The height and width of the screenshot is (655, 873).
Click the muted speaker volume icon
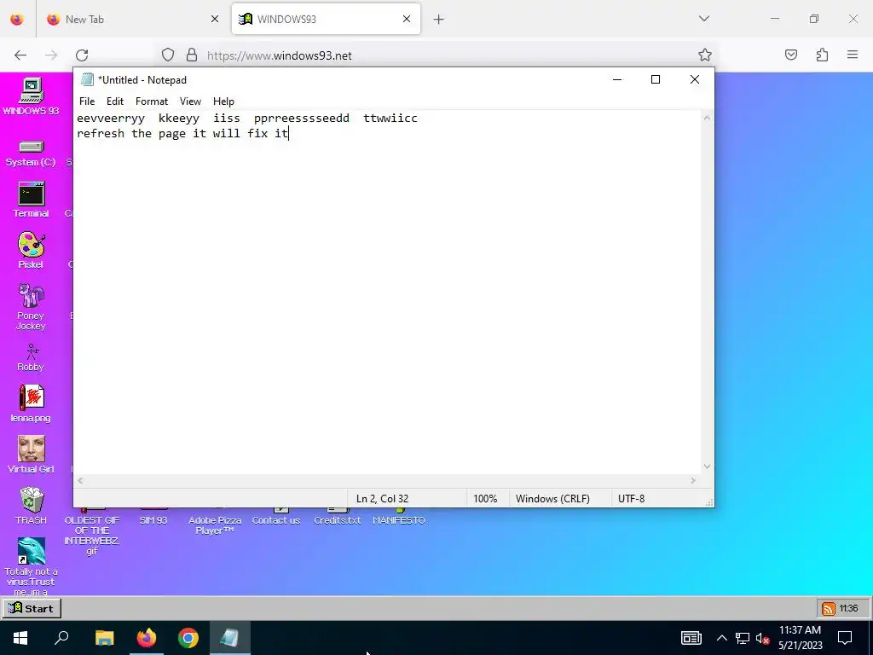pos(762,638)
